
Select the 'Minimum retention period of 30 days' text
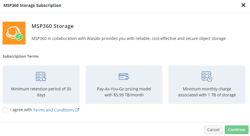[x=41, y=92]
